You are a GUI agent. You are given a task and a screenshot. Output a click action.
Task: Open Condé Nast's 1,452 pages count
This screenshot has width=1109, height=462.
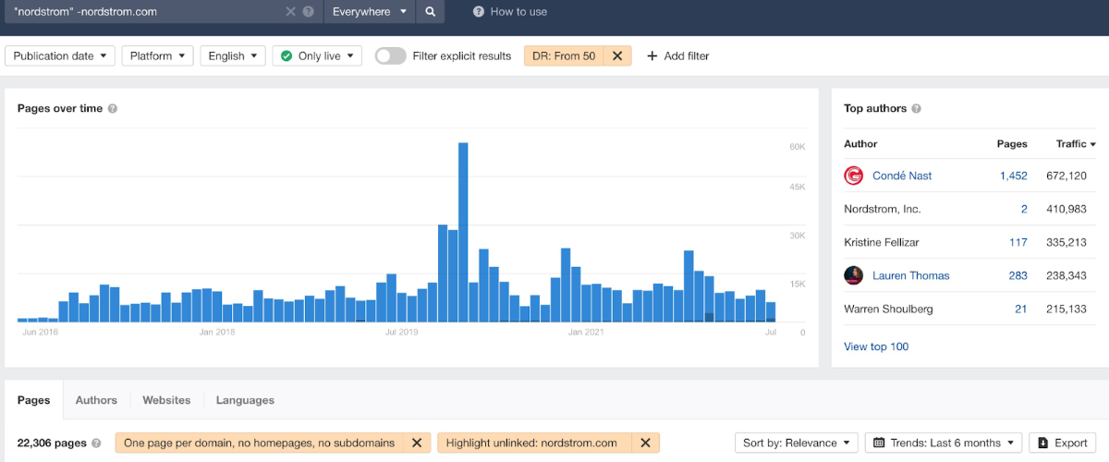pyautogui.click(x=1013, y=176)
